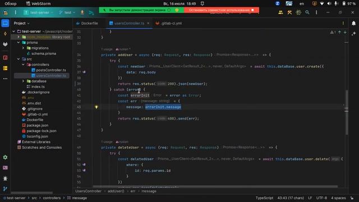Screen dimensions: 359x202
Task: Click the addUser() breadcrumb
Action: (x=116, y=191)
